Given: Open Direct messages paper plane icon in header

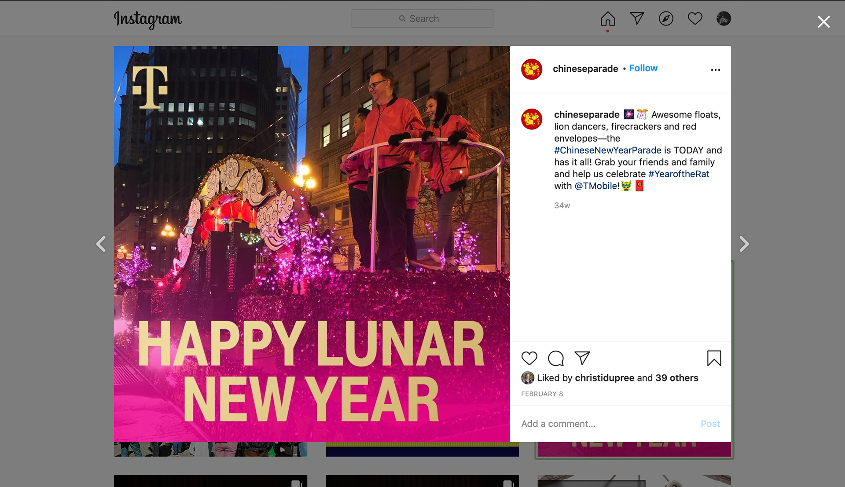Looking at the screenshot, I should 637,18.
